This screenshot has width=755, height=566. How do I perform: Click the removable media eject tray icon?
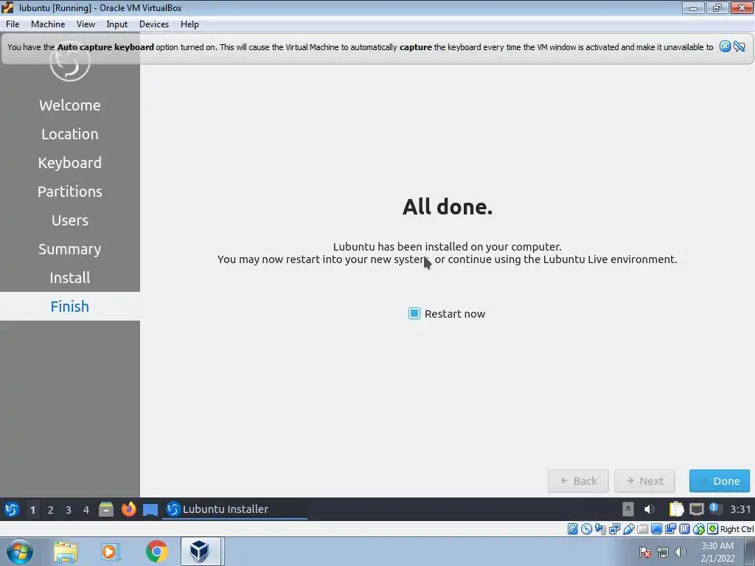(x=628, y=509)
